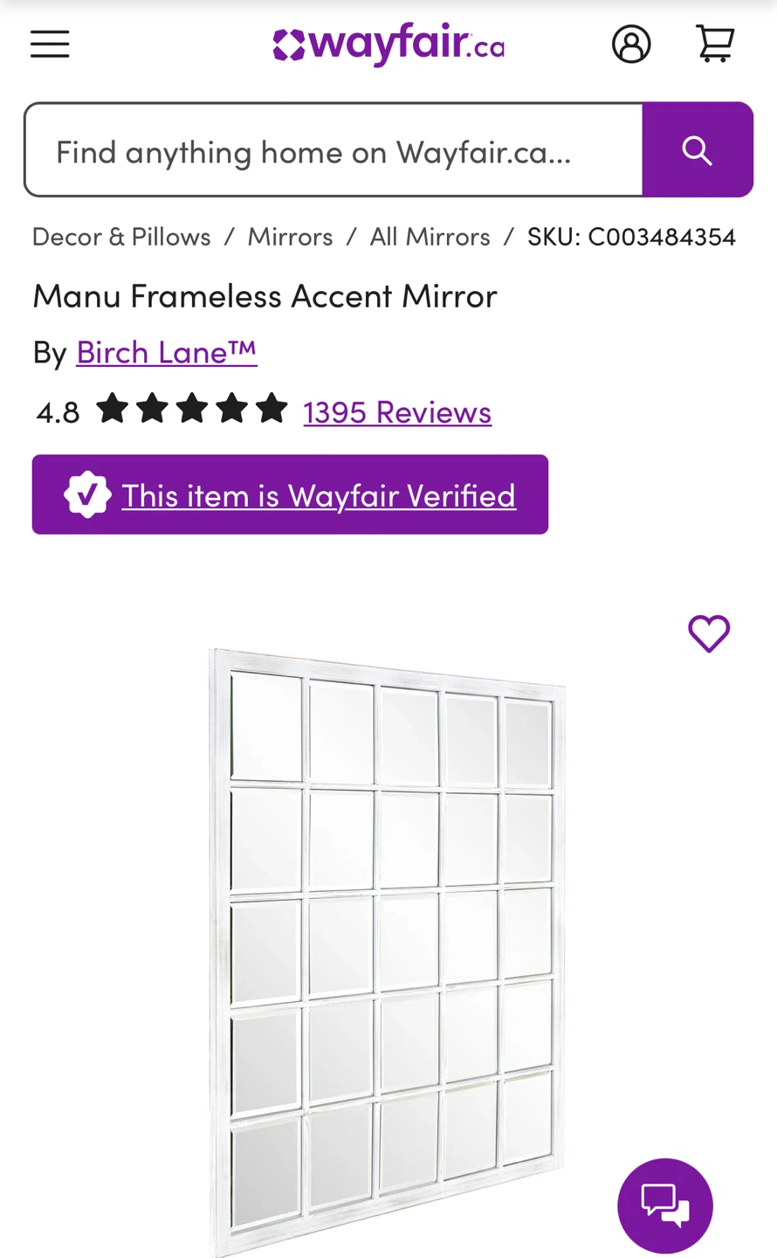View the shopping cart
This screenshot has width=777, height=1258.
pyautogui.click(x=715, y=44)
